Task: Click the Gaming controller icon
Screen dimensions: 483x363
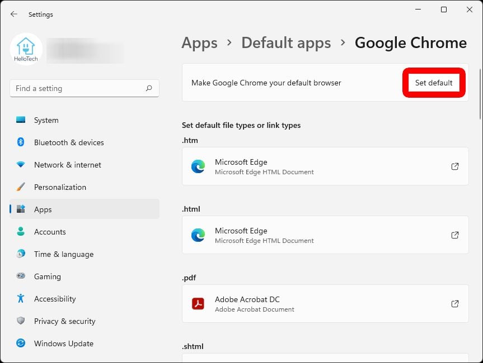Action: [21, 276]
